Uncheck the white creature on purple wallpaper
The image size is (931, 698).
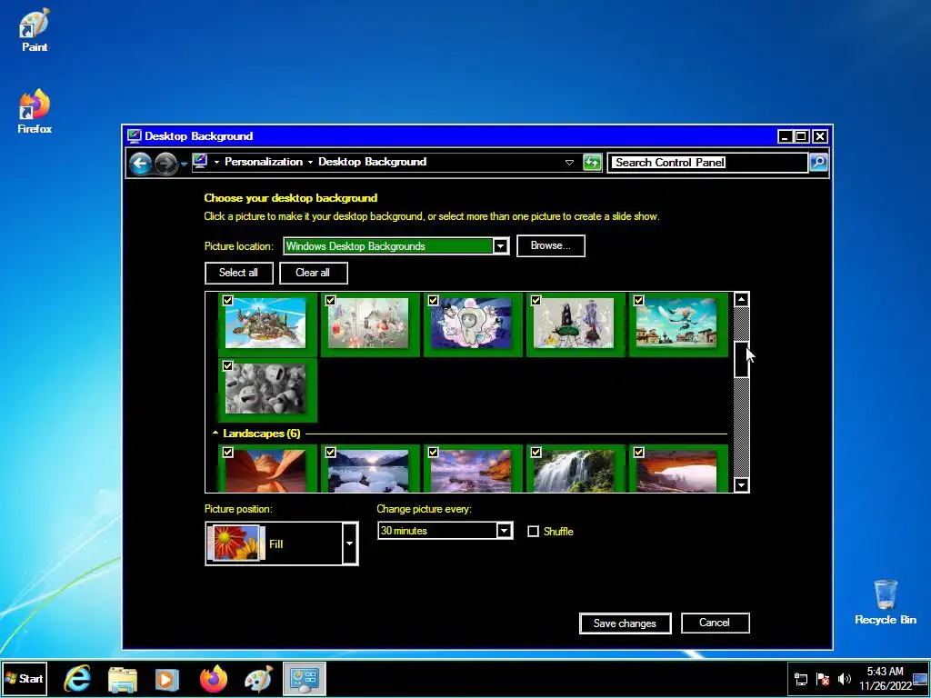(434, 300)
